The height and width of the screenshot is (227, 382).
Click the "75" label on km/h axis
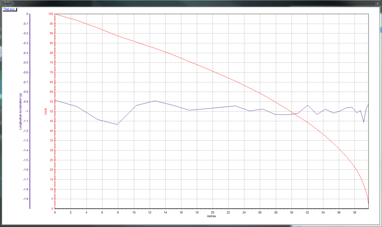[51, 63]
